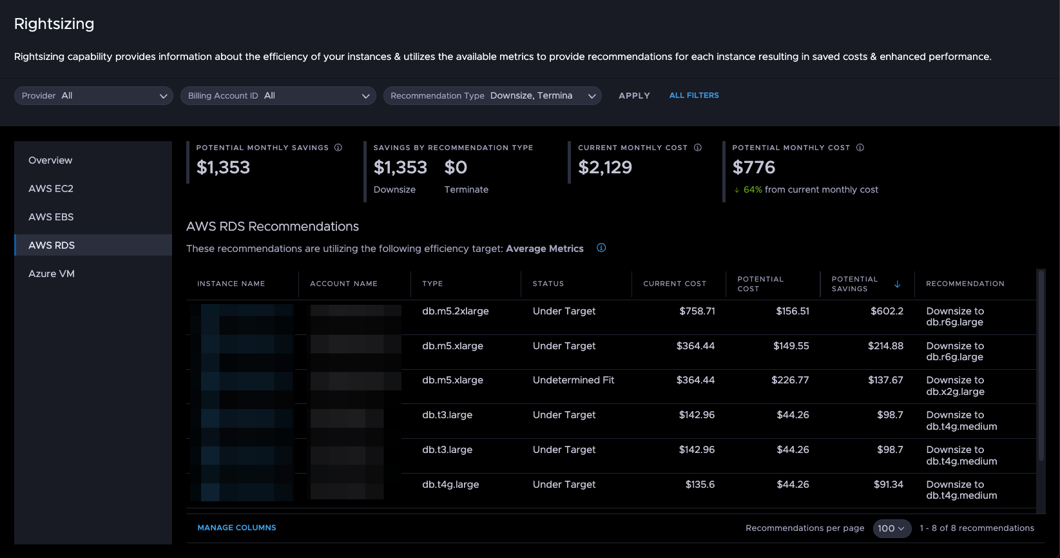
Task: Sort by Current Cost column header
Action: (675, 284)
